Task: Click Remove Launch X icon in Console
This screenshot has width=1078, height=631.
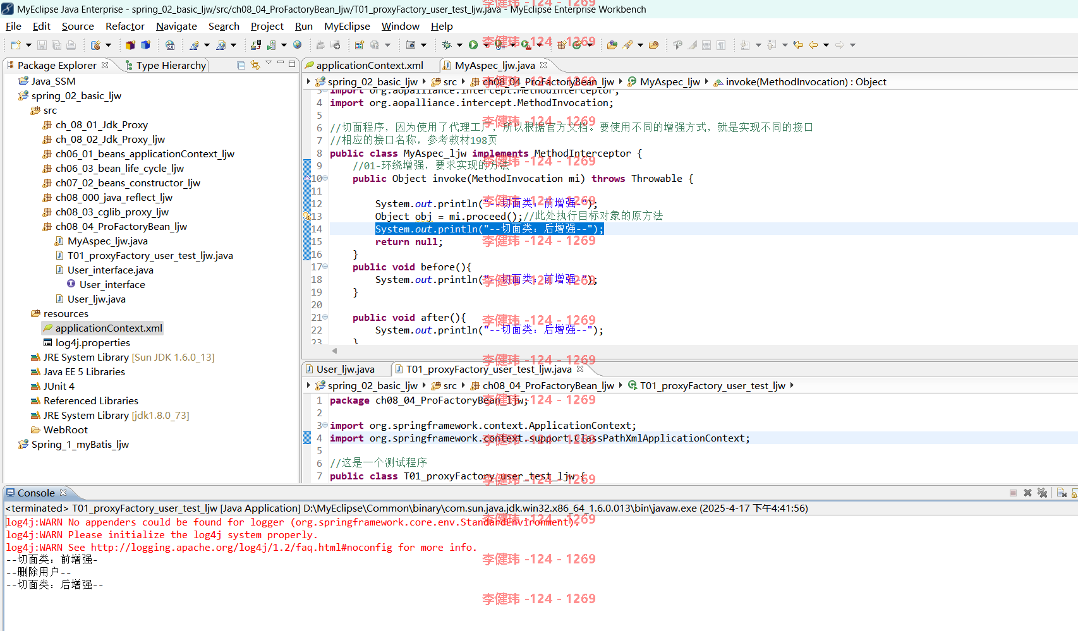Action: click(x=1027, y=493)
